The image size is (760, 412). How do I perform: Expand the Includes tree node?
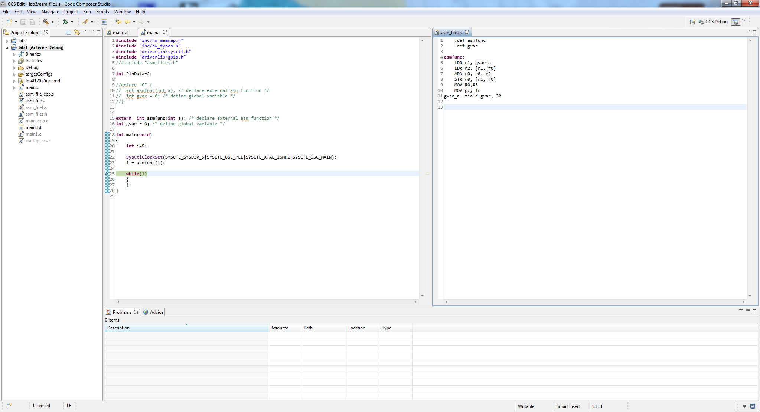coord(14,61)
